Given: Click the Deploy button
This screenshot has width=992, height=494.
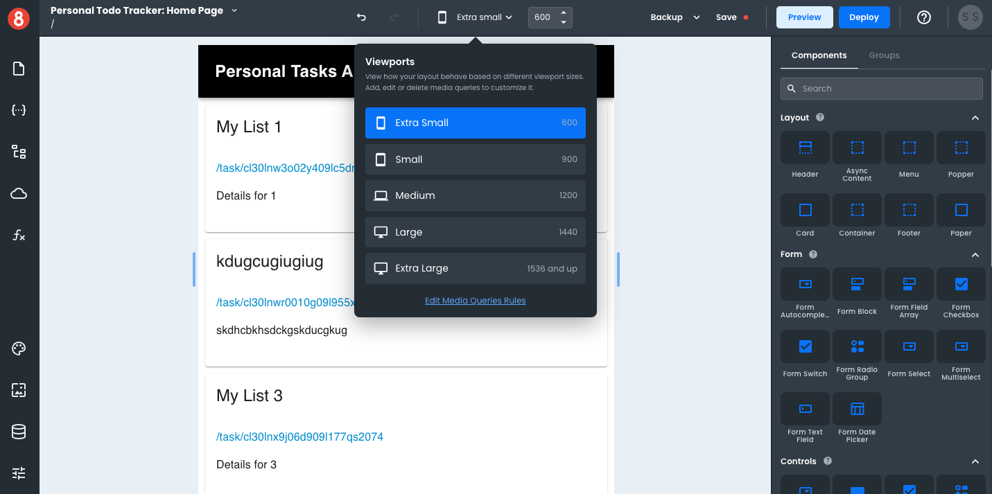Looking at the screenshot, I should (x=864, y=17).
